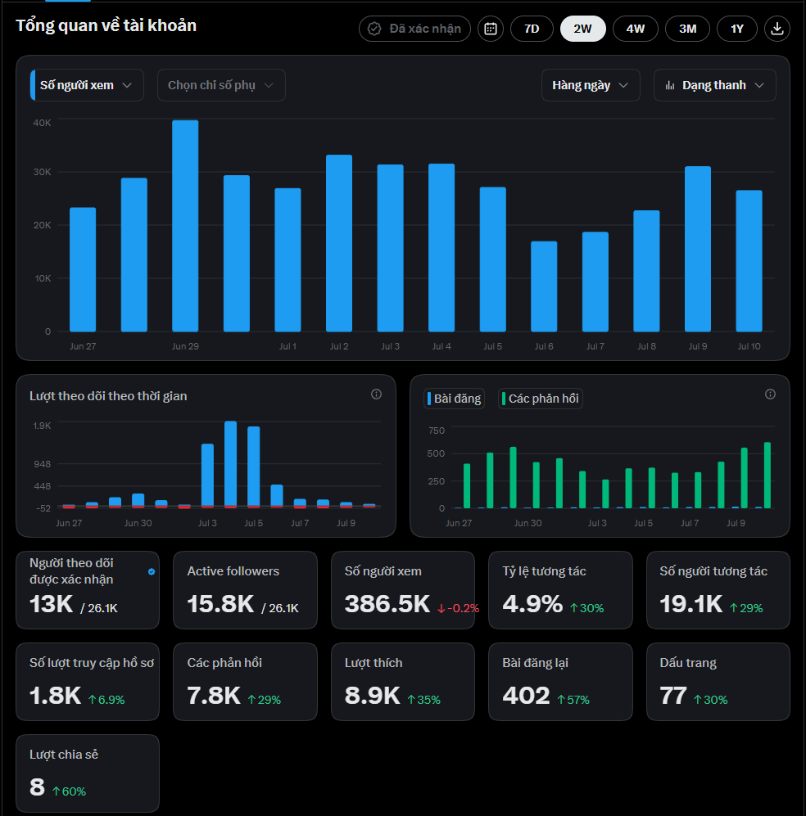Click the Jul 9 viewers bar
Image resolution: width=806 pixels, height=816 pixels.
tap(698, 249)
